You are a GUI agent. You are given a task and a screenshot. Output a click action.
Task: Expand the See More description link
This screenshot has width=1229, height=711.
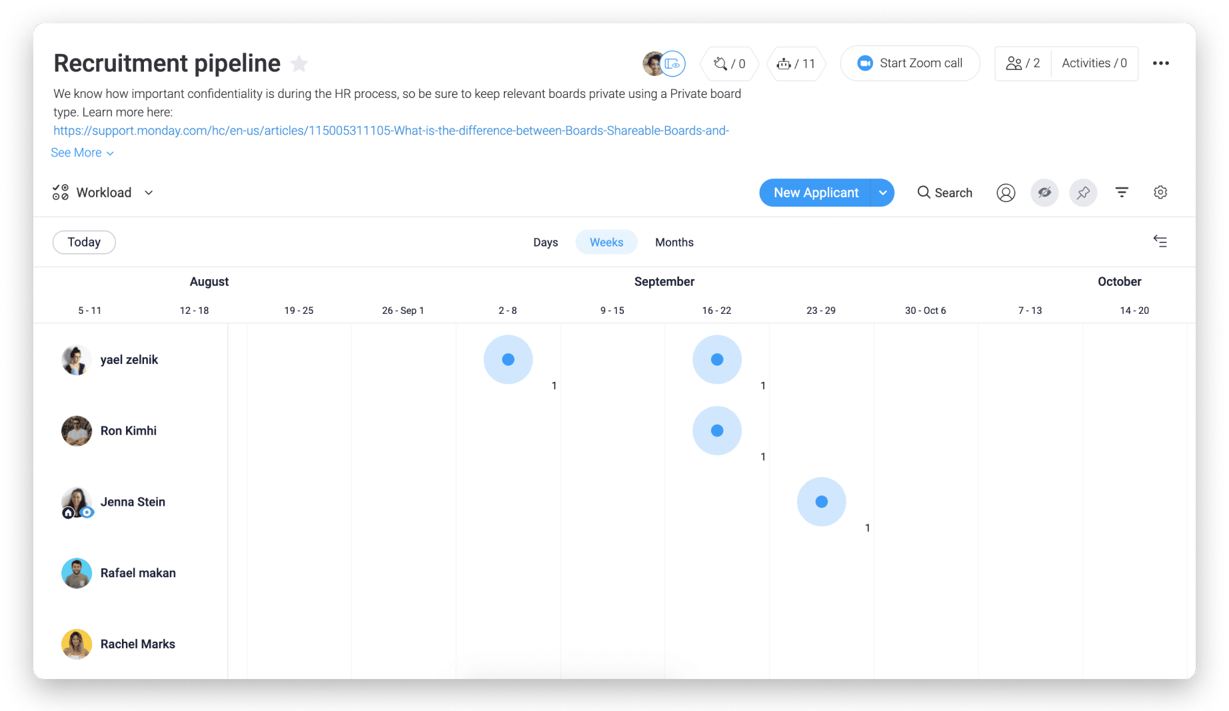click(77, 153)
